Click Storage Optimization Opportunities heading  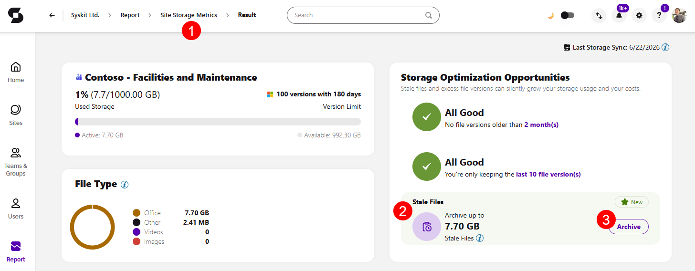(x=485, y=77)
